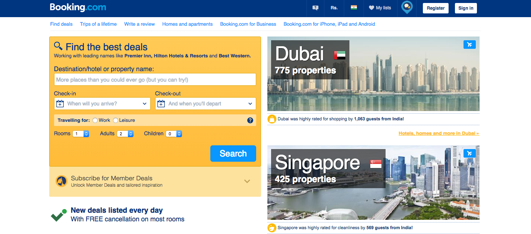Open the Rooms number selector
The width and height of the screenshot is (531, 234).
pyautogui.click(x=81, y=134)
